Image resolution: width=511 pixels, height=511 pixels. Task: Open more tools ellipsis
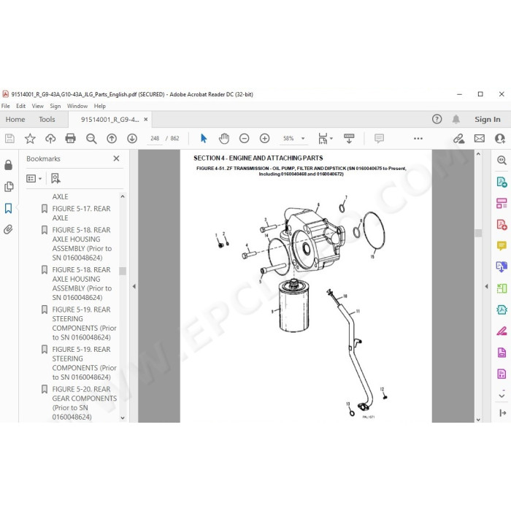418,139
